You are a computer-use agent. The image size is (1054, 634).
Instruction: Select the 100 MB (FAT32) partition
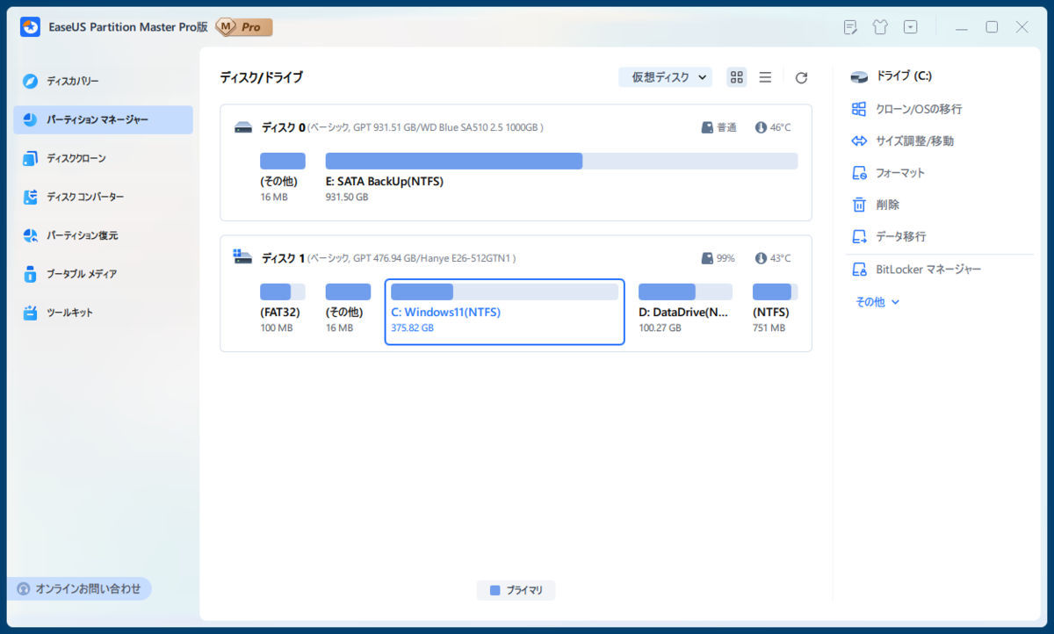click(283, 307)
